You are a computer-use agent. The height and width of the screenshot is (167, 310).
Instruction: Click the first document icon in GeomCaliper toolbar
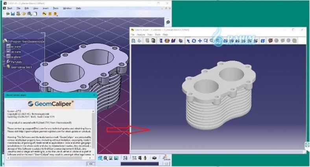(133, 41)
